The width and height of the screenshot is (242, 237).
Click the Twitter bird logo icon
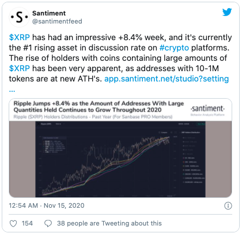point(227,12)
